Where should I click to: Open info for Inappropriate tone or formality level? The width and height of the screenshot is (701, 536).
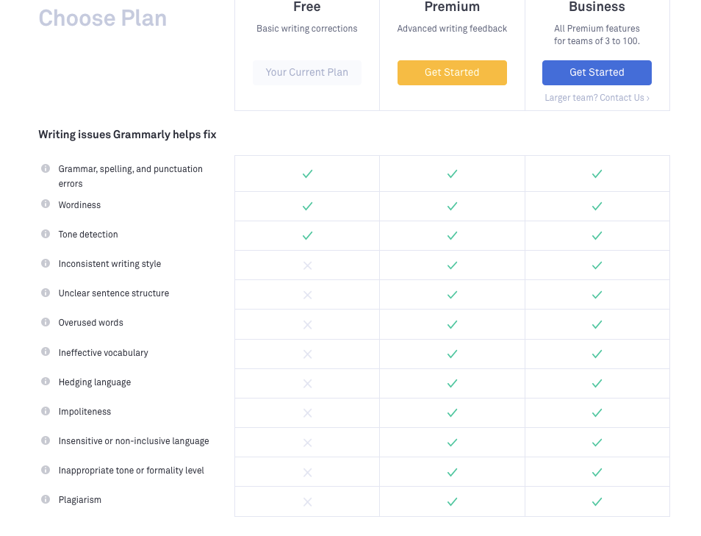coord(46,470)
